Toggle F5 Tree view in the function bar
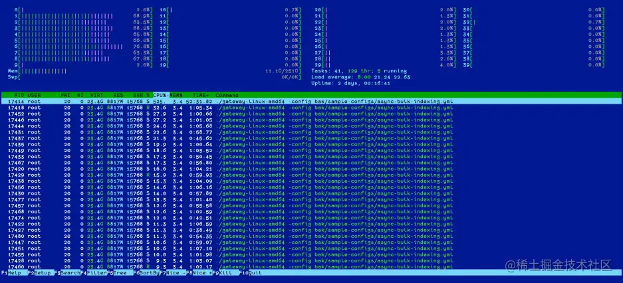This screenshot has height=283, width=623. (x=120, y=273)
